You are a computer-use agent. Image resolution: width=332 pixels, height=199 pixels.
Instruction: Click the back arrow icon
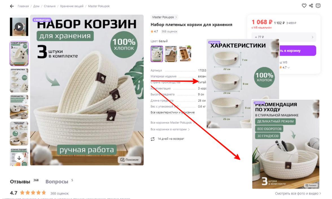12,6
